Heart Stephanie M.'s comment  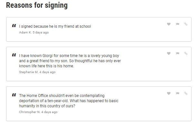(169, 53)
